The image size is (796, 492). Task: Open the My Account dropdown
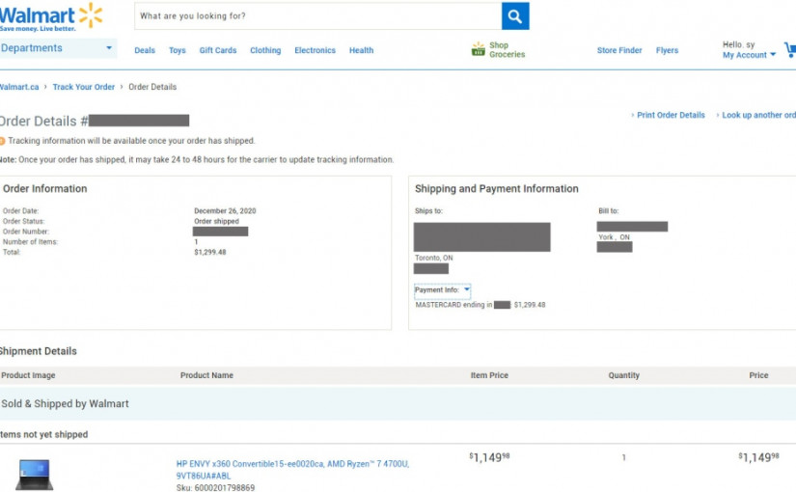(x=749, y=56)
